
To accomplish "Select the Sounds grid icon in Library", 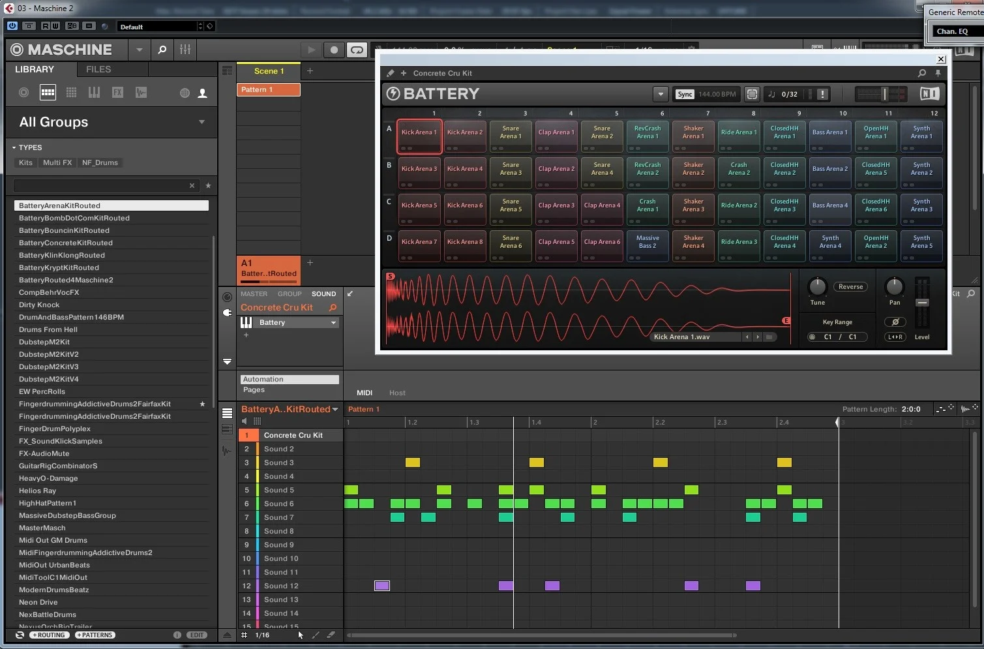I will click(71, 93).
